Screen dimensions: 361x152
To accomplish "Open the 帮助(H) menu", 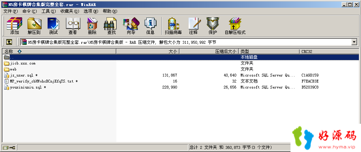I will [110, 11].
